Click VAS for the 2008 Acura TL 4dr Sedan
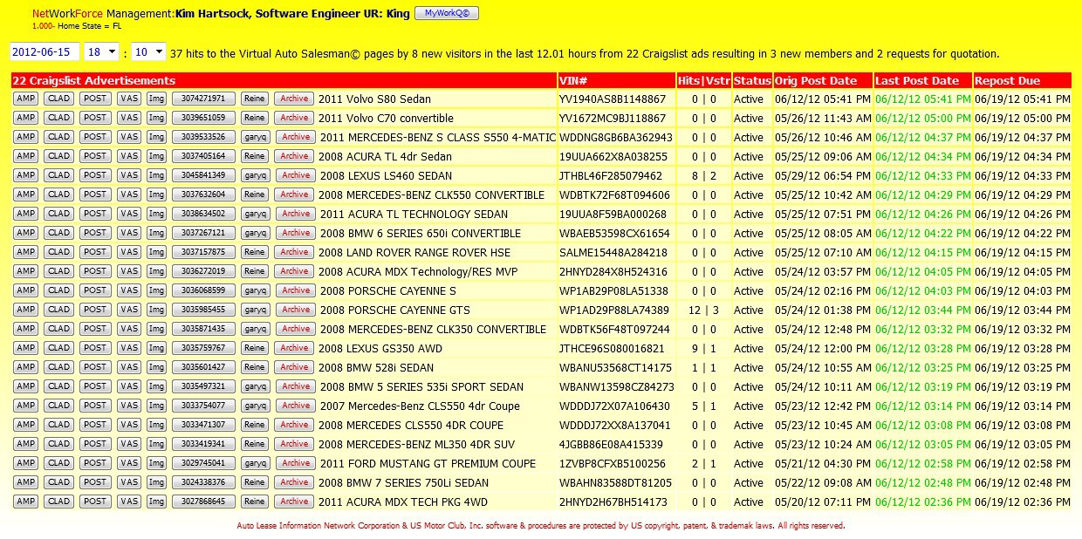The height and width of the screenshot is (539, 1082). tap(129, 156)
